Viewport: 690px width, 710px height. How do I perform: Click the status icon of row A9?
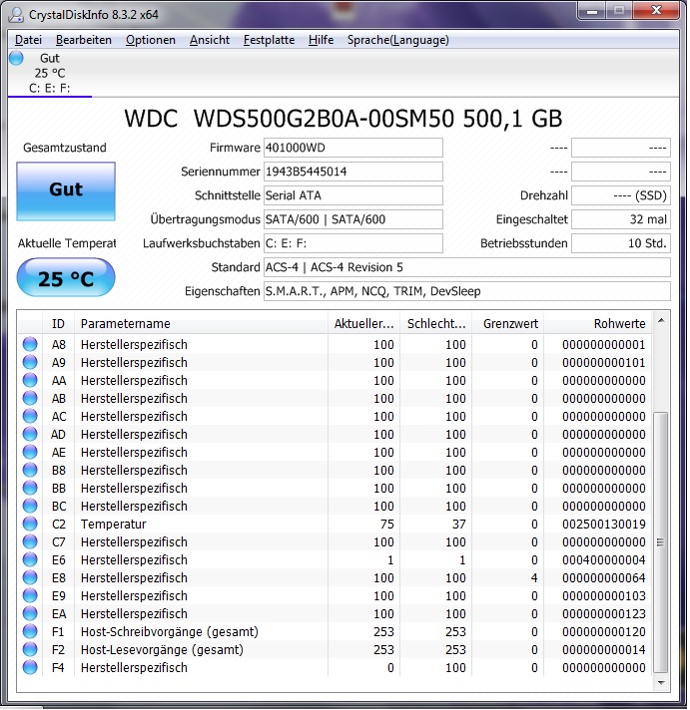click(x=30, y=362)
